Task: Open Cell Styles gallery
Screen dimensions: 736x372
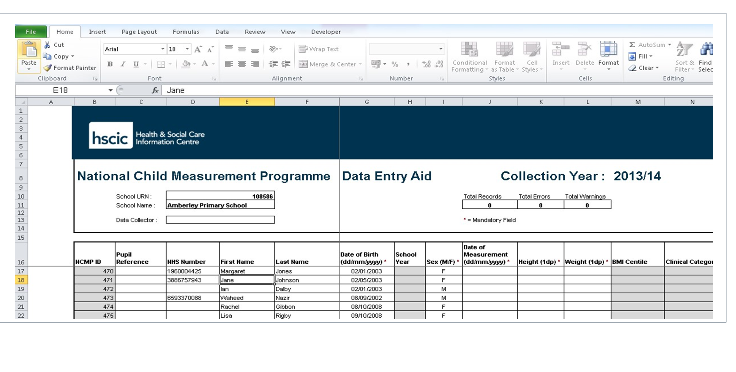Action: (532, 57)
